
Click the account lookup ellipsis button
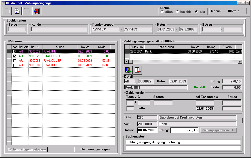pos(240,121)
